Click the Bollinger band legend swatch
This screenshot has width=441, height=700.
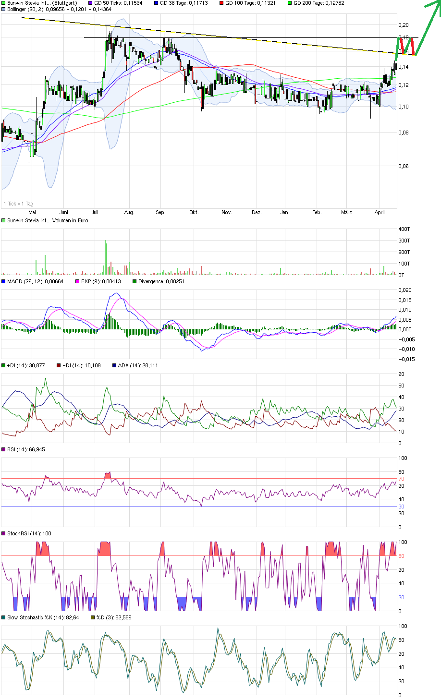tap(3, 9)
